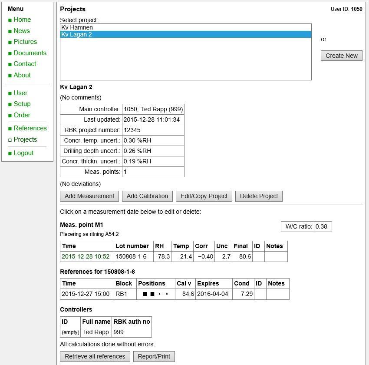Click controller name Ted Rapp in Controllers table
Image resolution: width=369 pixels, height=365 pixels.
pos(96,332)
